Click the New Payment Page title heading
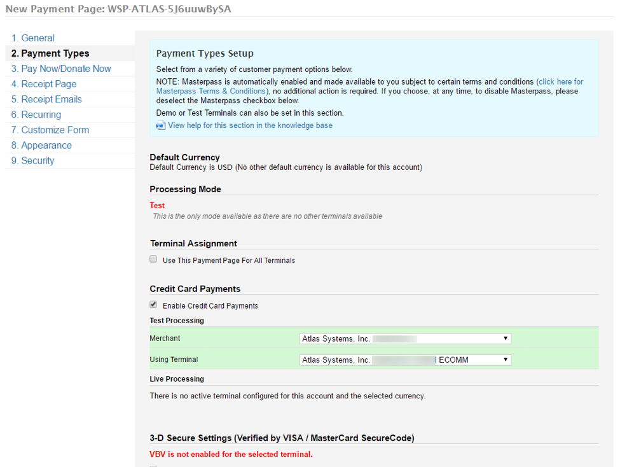This screenshot has width=620, height=467. (118, 8)
